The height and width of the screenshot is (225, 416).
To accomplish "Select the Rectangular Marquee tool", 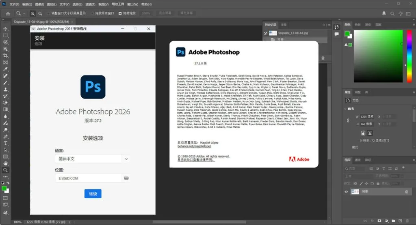I will coord(5,35).
